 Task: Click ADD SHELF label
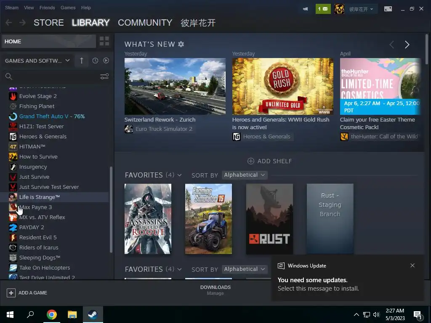point(274,161)
